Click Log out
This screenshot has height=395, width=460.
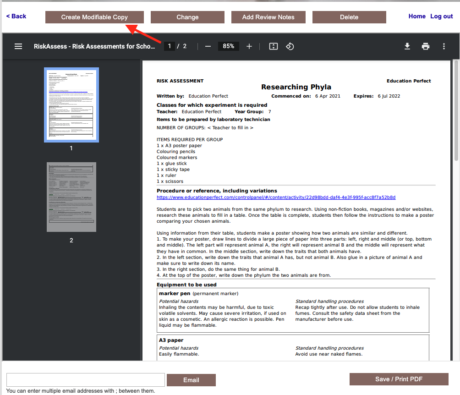click(x=442, y=16)
